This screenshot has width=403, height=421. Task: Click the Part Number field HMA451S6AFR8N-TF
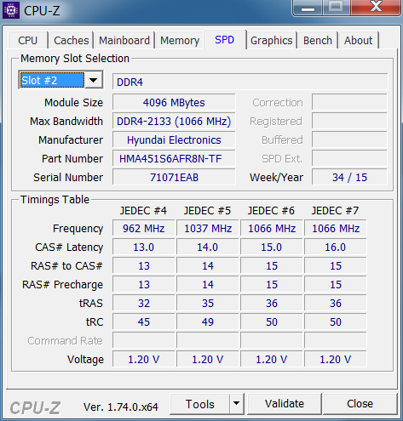174,158
